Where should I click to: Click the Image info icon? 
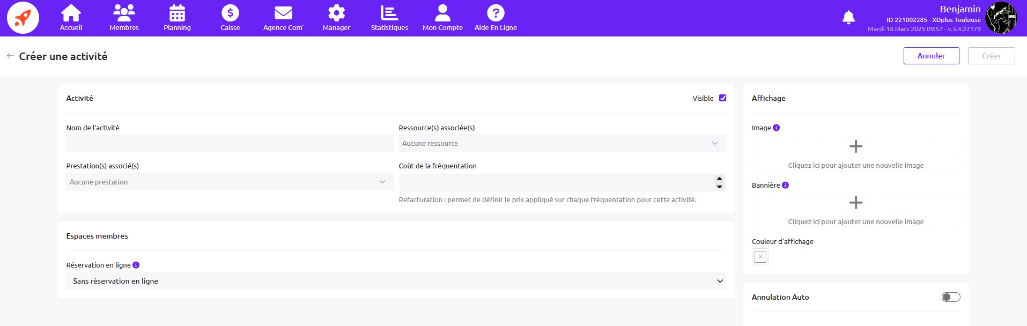pos(776,128)
